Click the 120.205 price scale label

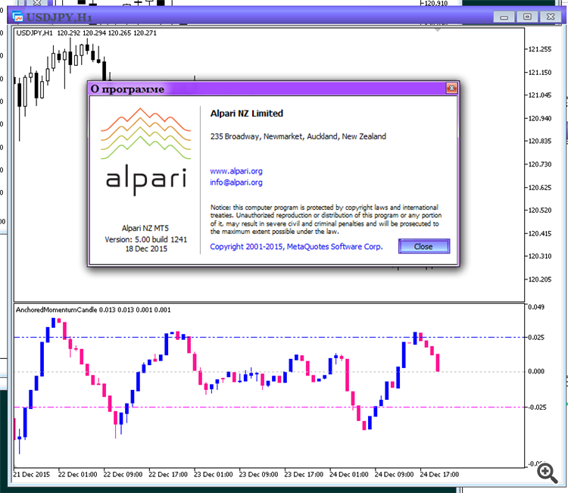[x=540, y=279]
